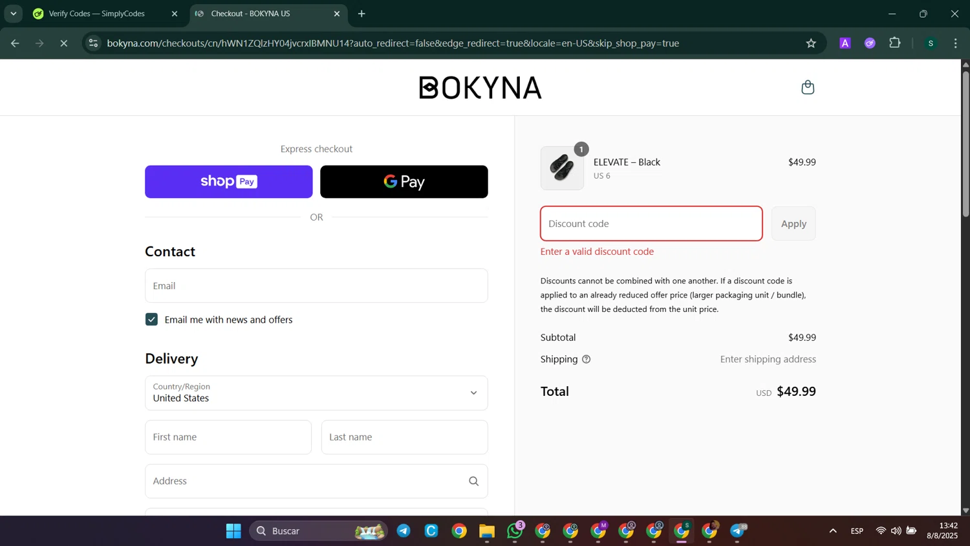The height and width of the screenshot is (546, 970).
Task: Click the address search magnifier icon
Action: [x=473, y=481]
